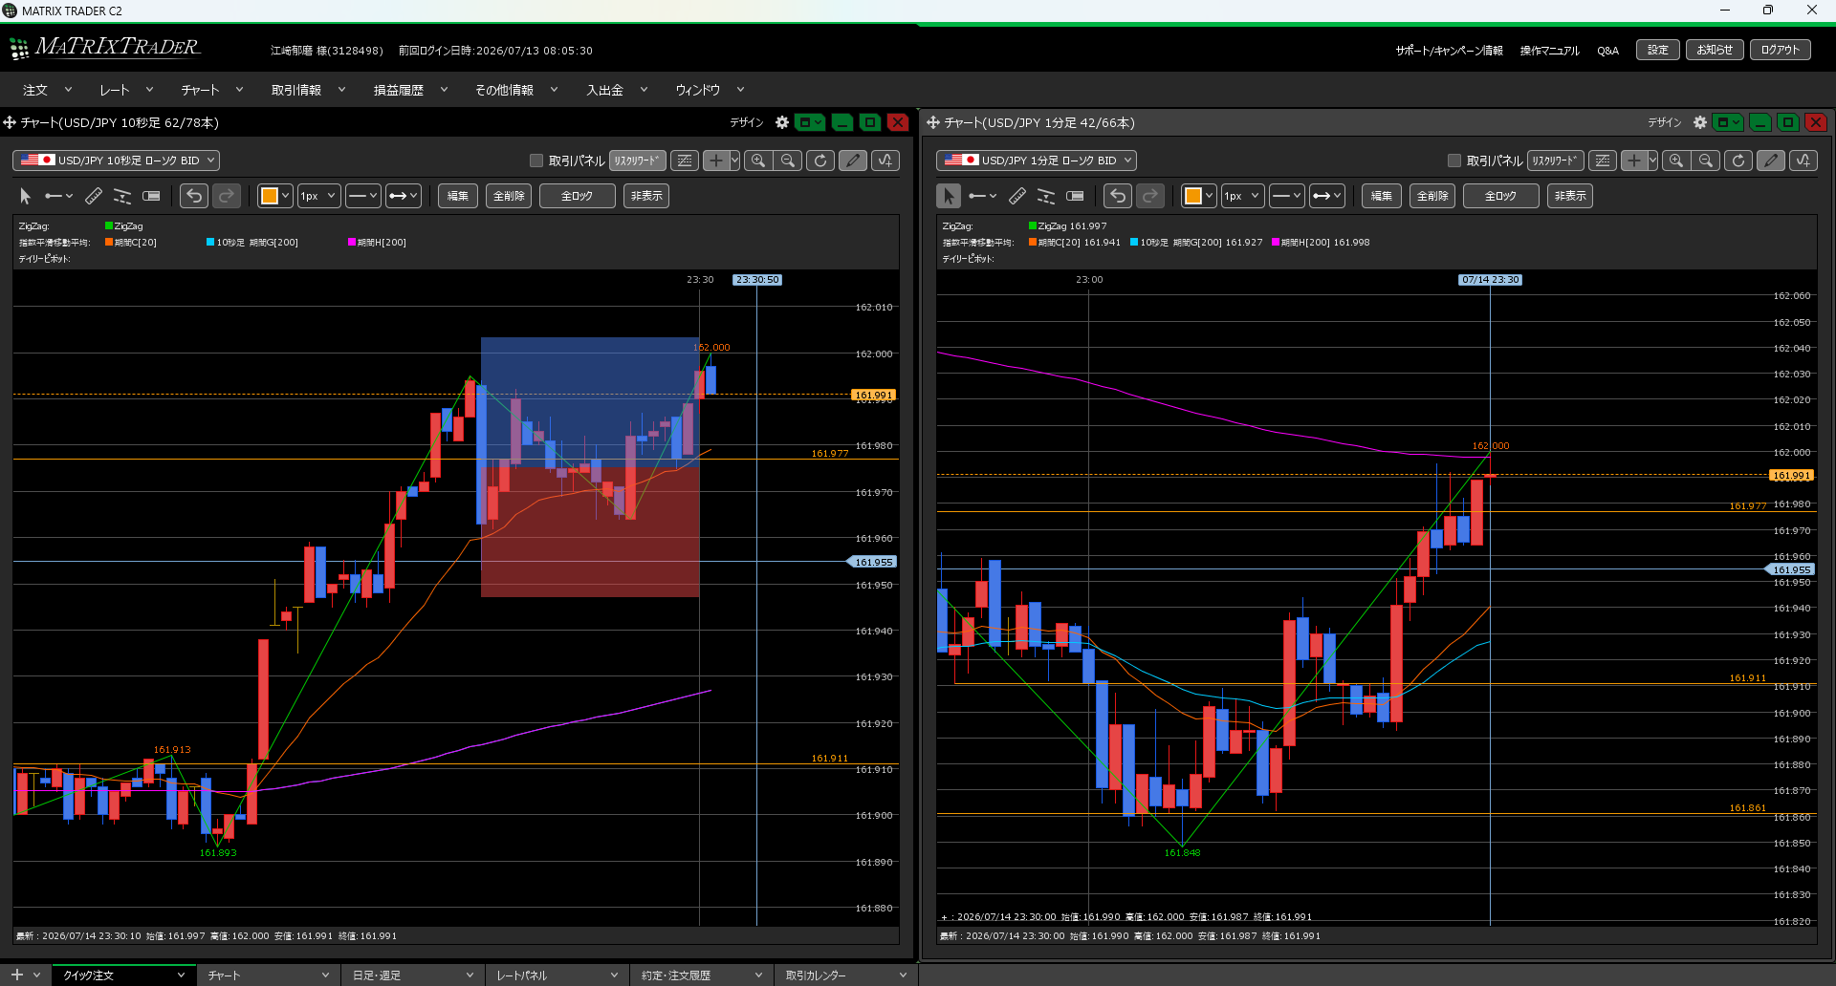Open indicator settings in 10秒足 chart
Image resolution: width=1836 pixels, height=986 pixels.
[x=885, y=161]
